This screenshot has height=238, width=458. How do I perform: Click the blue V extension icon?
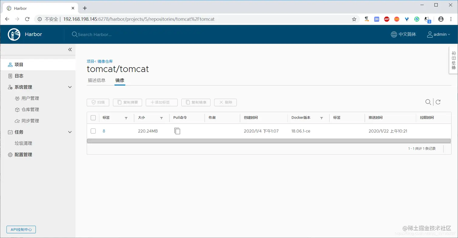click(x=407, y=19)
